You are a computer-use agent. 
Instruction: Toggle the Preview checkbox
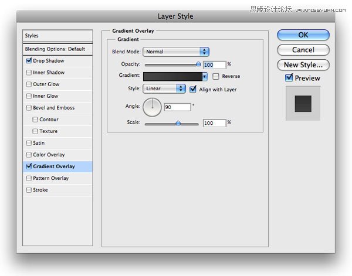[x=289, y=77]
